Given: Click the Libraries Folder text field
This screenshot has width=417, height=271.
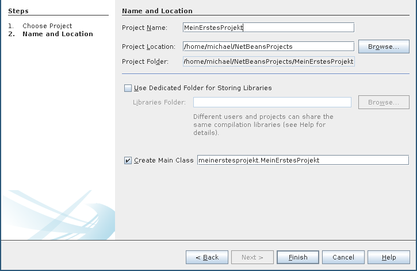Looking at the screenshot, I should (x=272, y=102).
